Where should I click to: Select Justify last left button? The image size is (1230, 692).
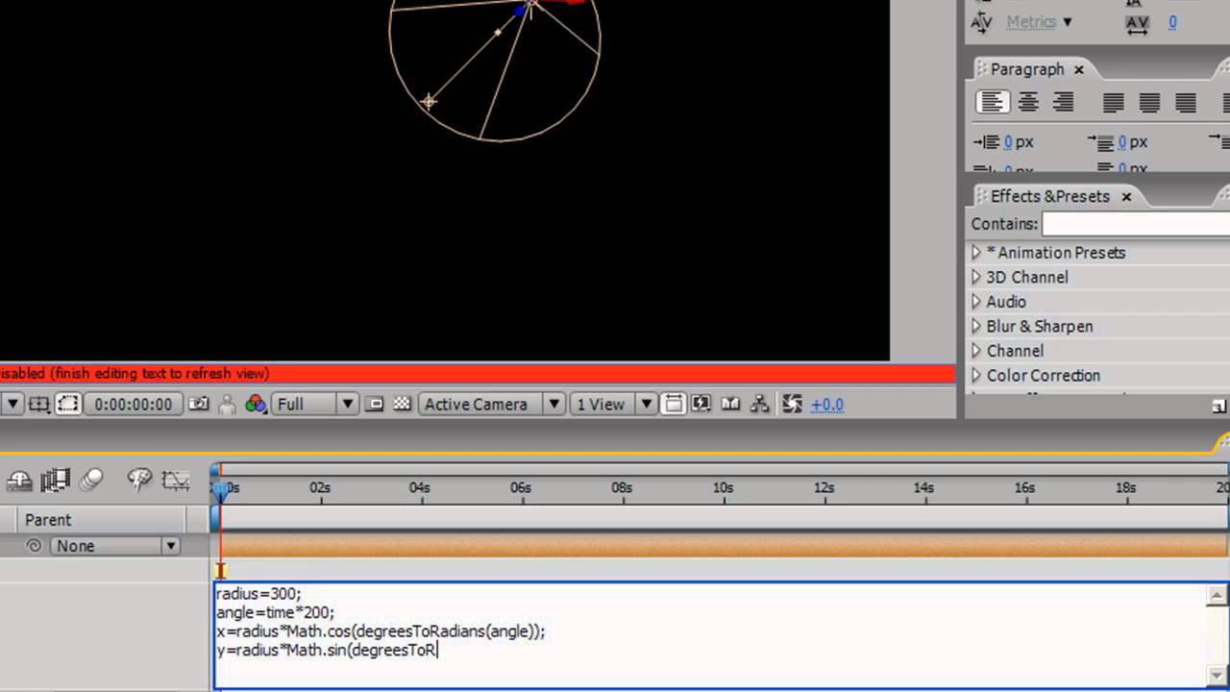1114,102
